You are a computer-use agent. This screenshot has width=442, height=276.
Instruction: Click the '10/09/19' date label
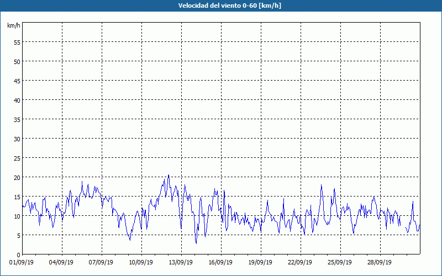click(x=141, y=263)
